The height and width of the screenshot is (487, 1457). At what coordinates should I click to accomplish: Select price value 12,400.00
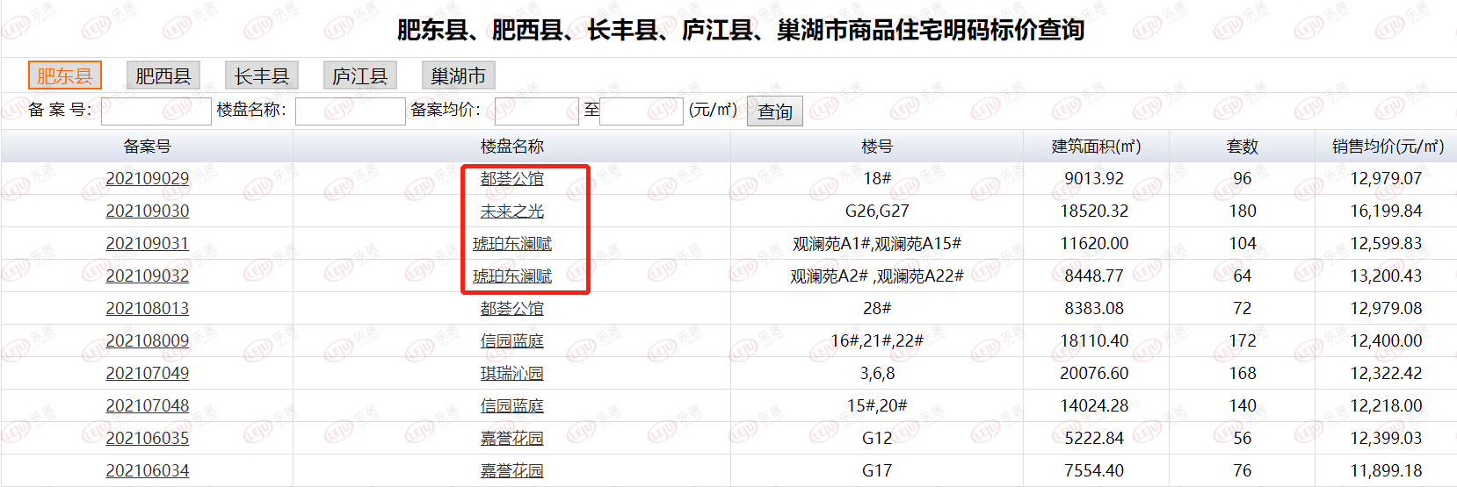(x=1386, y=340)
